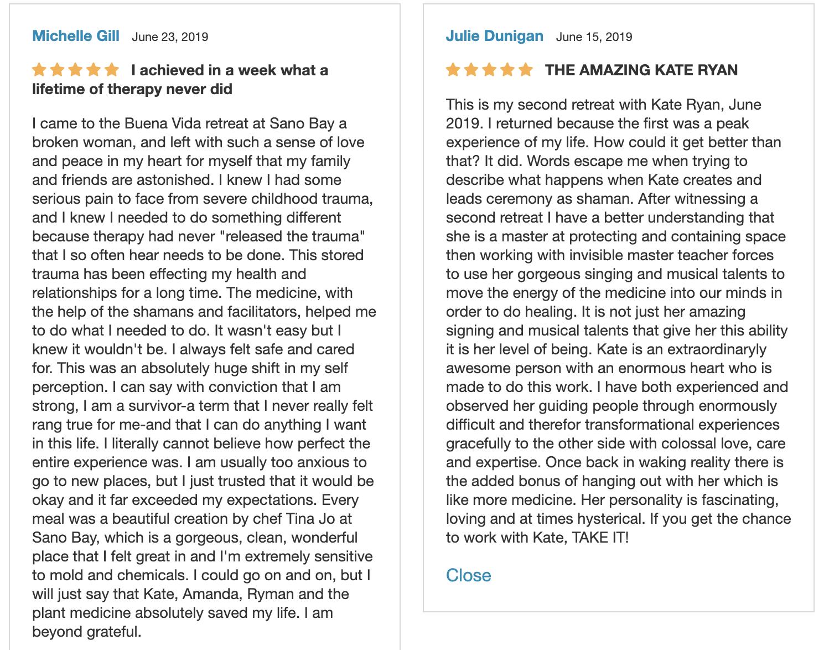Screen dimensions: 829x650
Task: Click fourth star in Julie Dunigan's rating
Action: [x=507, y=70]
